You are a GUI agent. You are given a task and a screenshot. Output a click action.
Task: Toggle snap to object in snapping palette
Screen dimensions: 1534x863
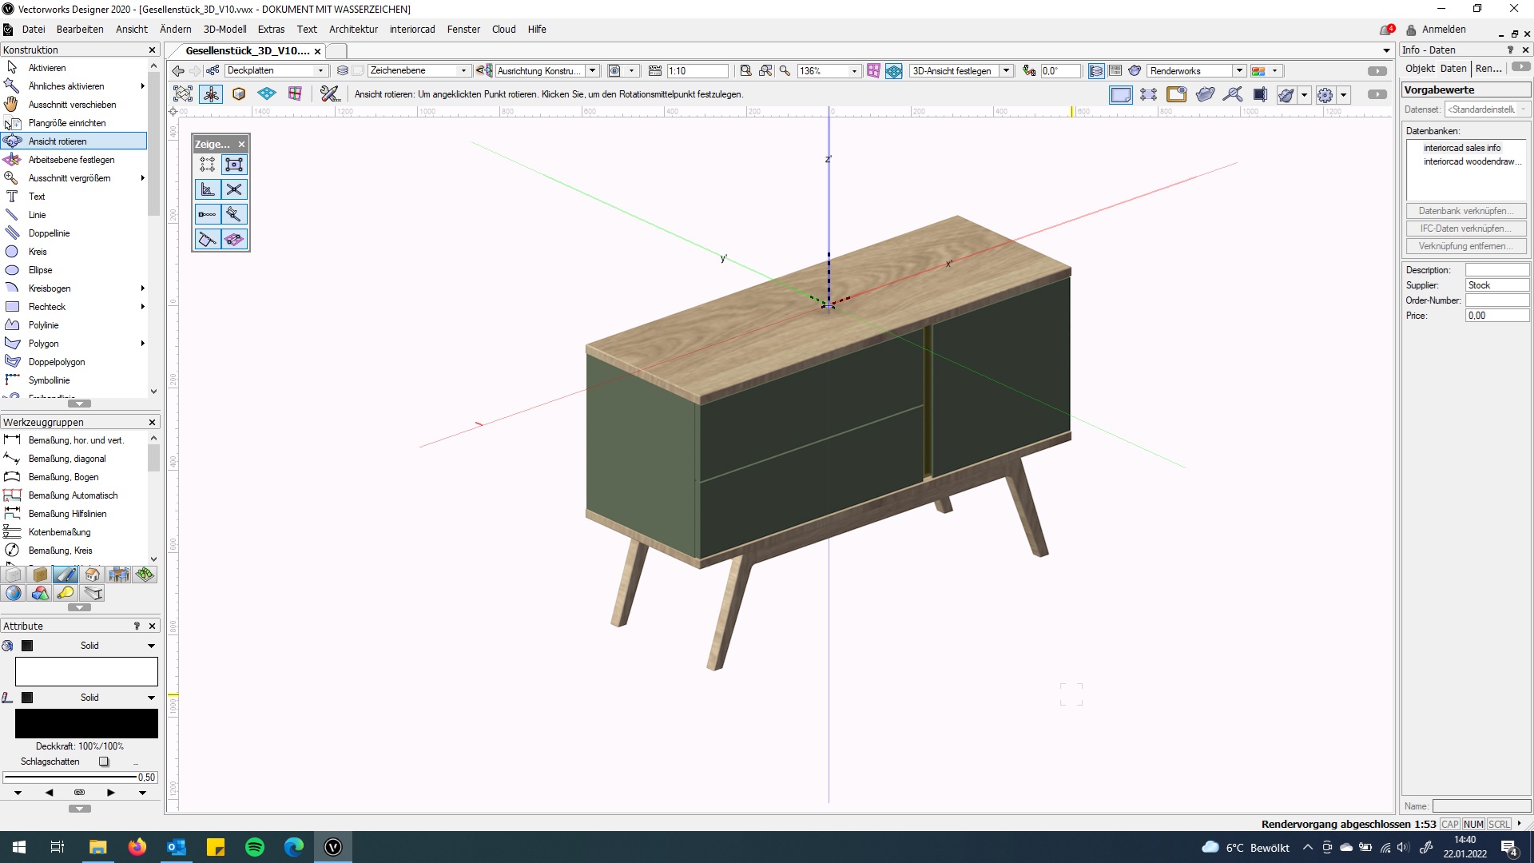point(234,165)
